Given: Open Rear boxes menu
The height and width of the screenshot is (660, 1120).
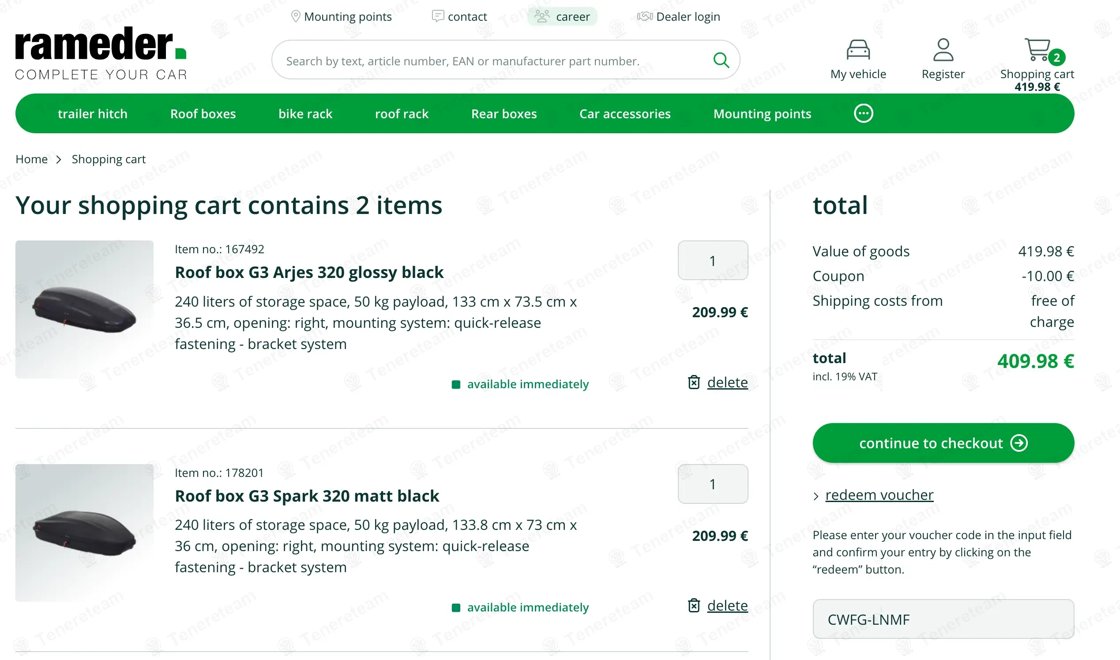Looking at the screenshot, I should [x=504, y=113].
